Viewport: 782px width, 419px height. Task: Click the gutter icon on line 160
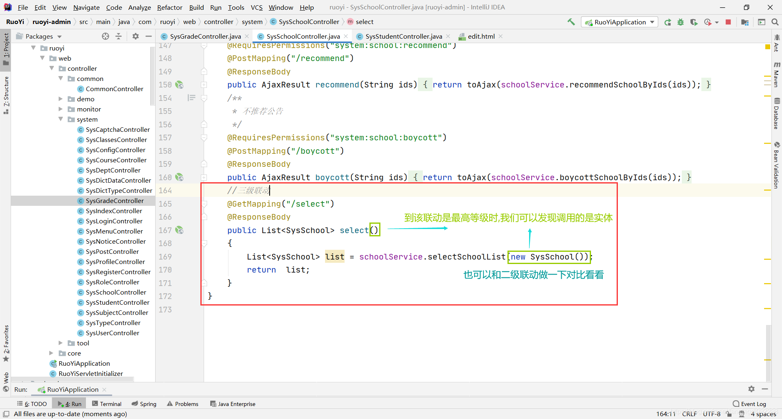click(x=179, y=177)
